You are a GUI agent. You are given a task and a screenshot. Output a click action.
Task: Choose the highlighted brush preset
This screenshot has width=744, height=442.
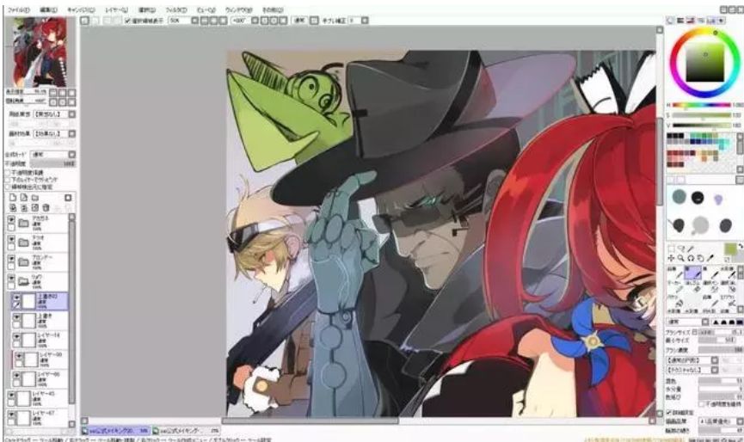click(x=692, y=273)
